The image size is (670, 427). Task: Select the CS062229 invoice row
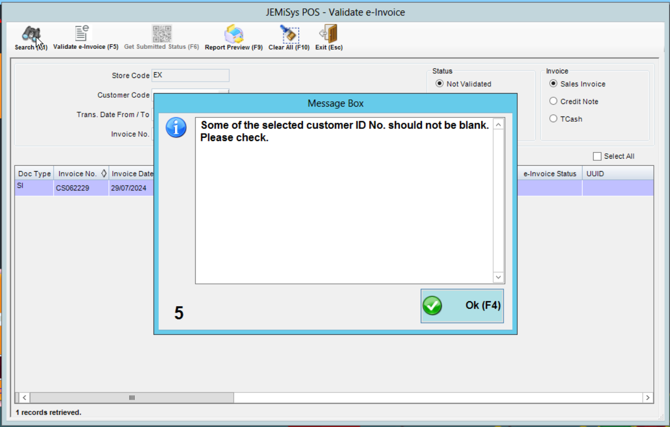(x=73, y=188)
